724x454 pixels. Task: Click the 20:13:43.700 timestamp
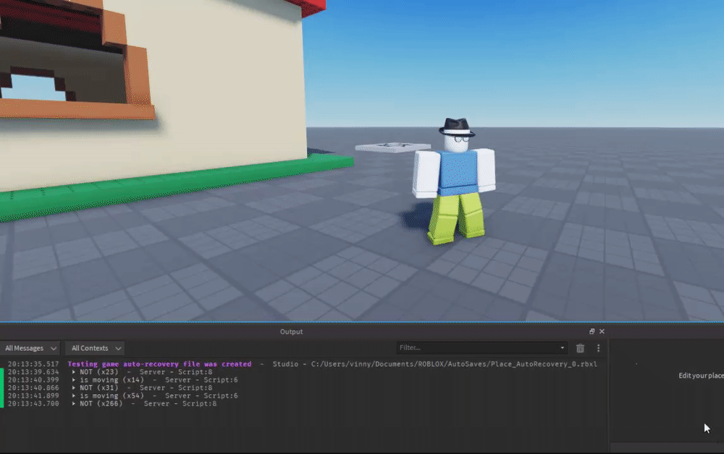point(33,403)
